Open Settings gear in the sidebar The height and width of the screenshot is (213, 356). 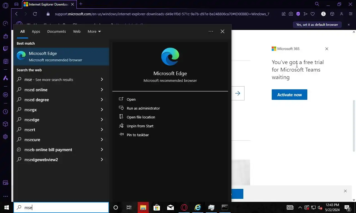pyautogui.click(x=5, y=137)
